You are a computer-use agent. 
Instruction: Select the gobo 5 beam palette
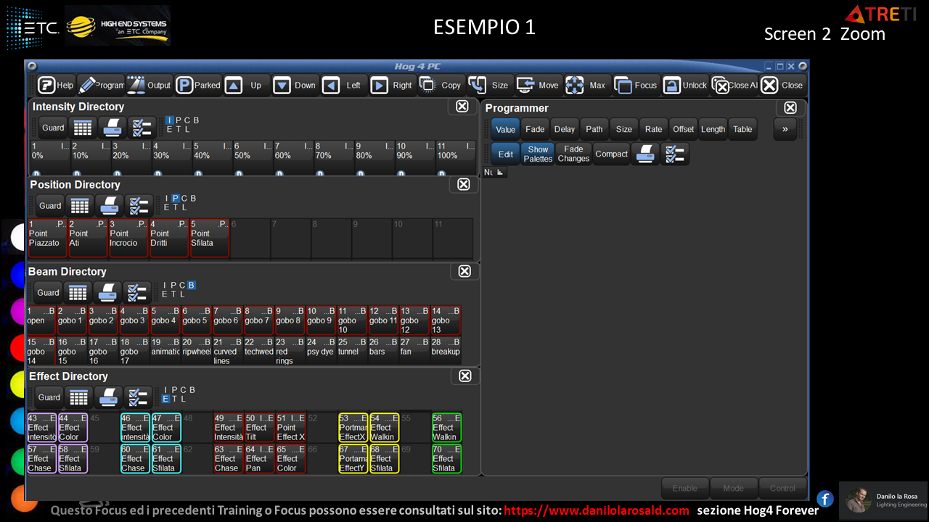(195, 320)
